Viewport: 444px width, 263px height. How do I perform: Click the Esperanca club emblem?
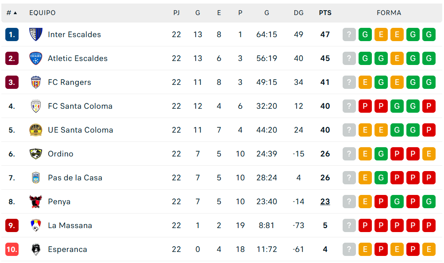36,249
